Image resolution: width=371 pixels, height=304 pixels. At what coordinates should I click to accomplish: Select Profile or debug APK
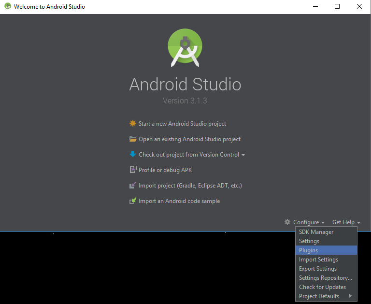pos(165,170)
